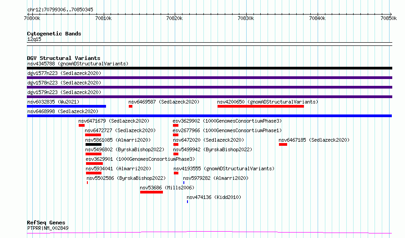This screenshot has width=405, height=238.
Task: Open the dgv1577n223 (Sedlazeck2020) label
Action: tap(64, 73)
